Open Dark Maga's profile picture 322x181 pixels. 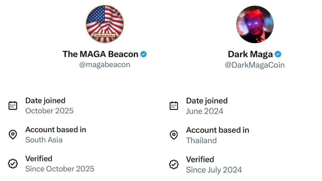click(x=255, y=25)
